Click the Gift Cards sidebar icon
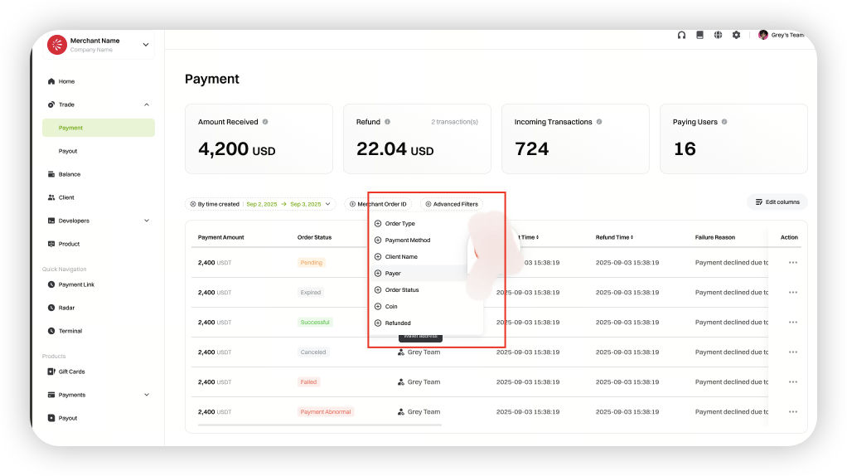847x476 pixels. tap(51, 372)
